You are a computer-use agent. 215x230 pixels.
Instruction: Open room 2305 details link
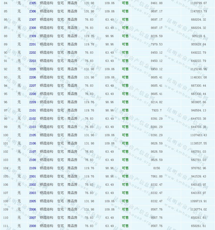[32, 3]
